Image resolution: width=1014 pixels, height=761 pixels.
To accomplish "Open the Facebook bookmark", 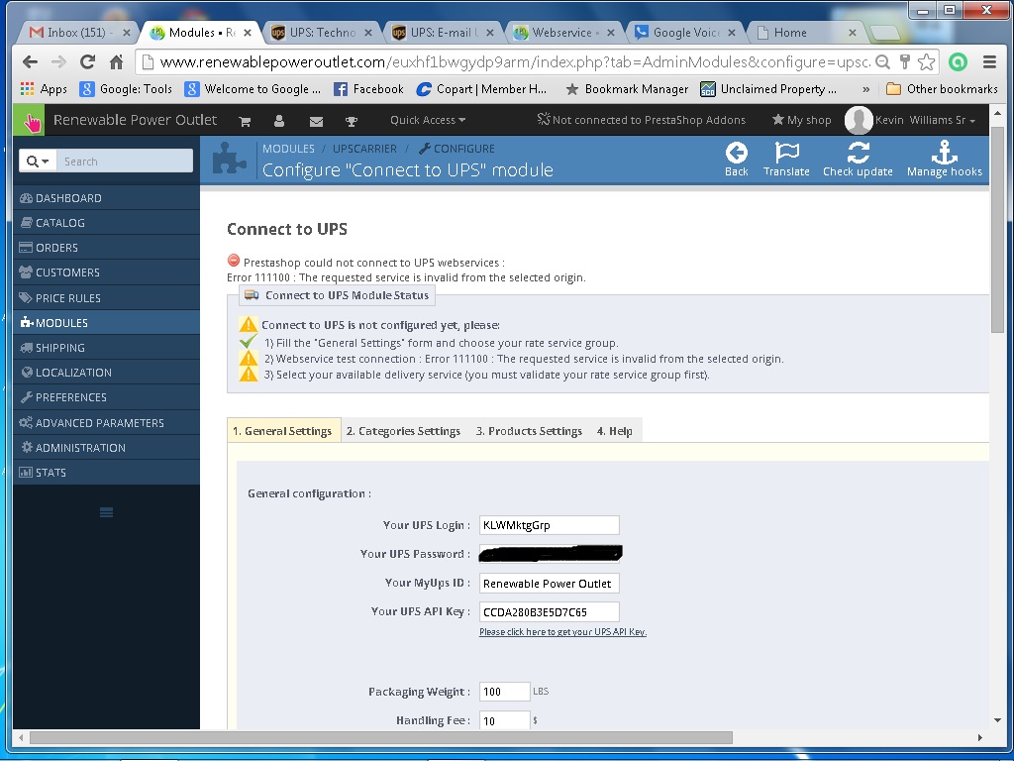I will click(368, 89).
